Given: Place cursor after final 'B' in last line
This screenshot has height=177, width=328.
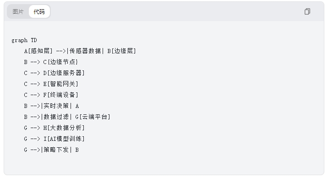Looking at the screenshot, I should (79, 150).
